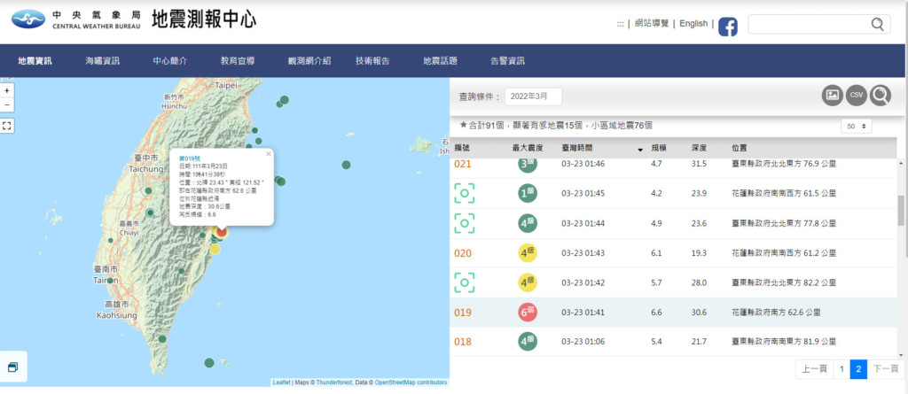Toggle fullscreen map view

7,126
